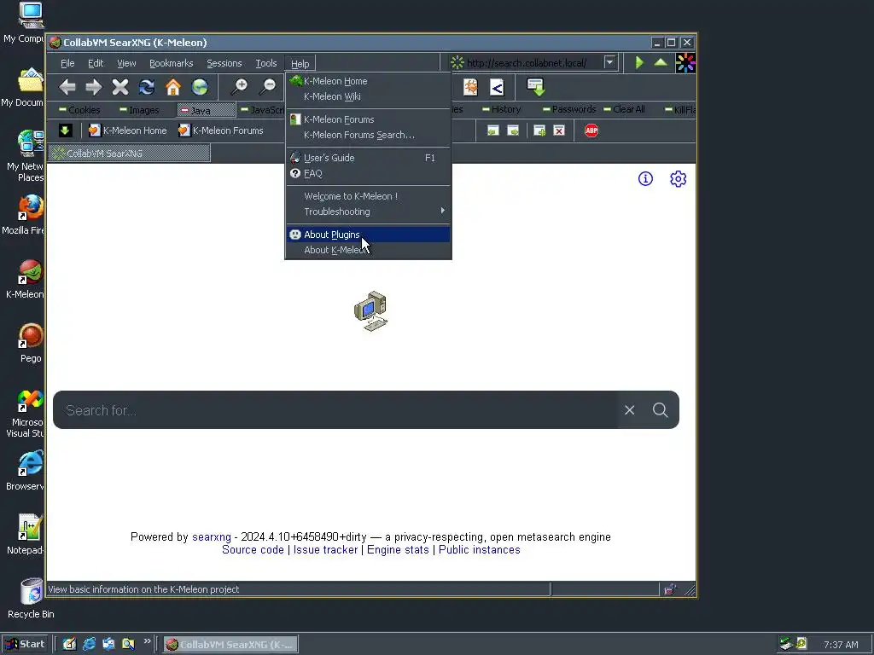Open the Edit menu

click(96, 63)
